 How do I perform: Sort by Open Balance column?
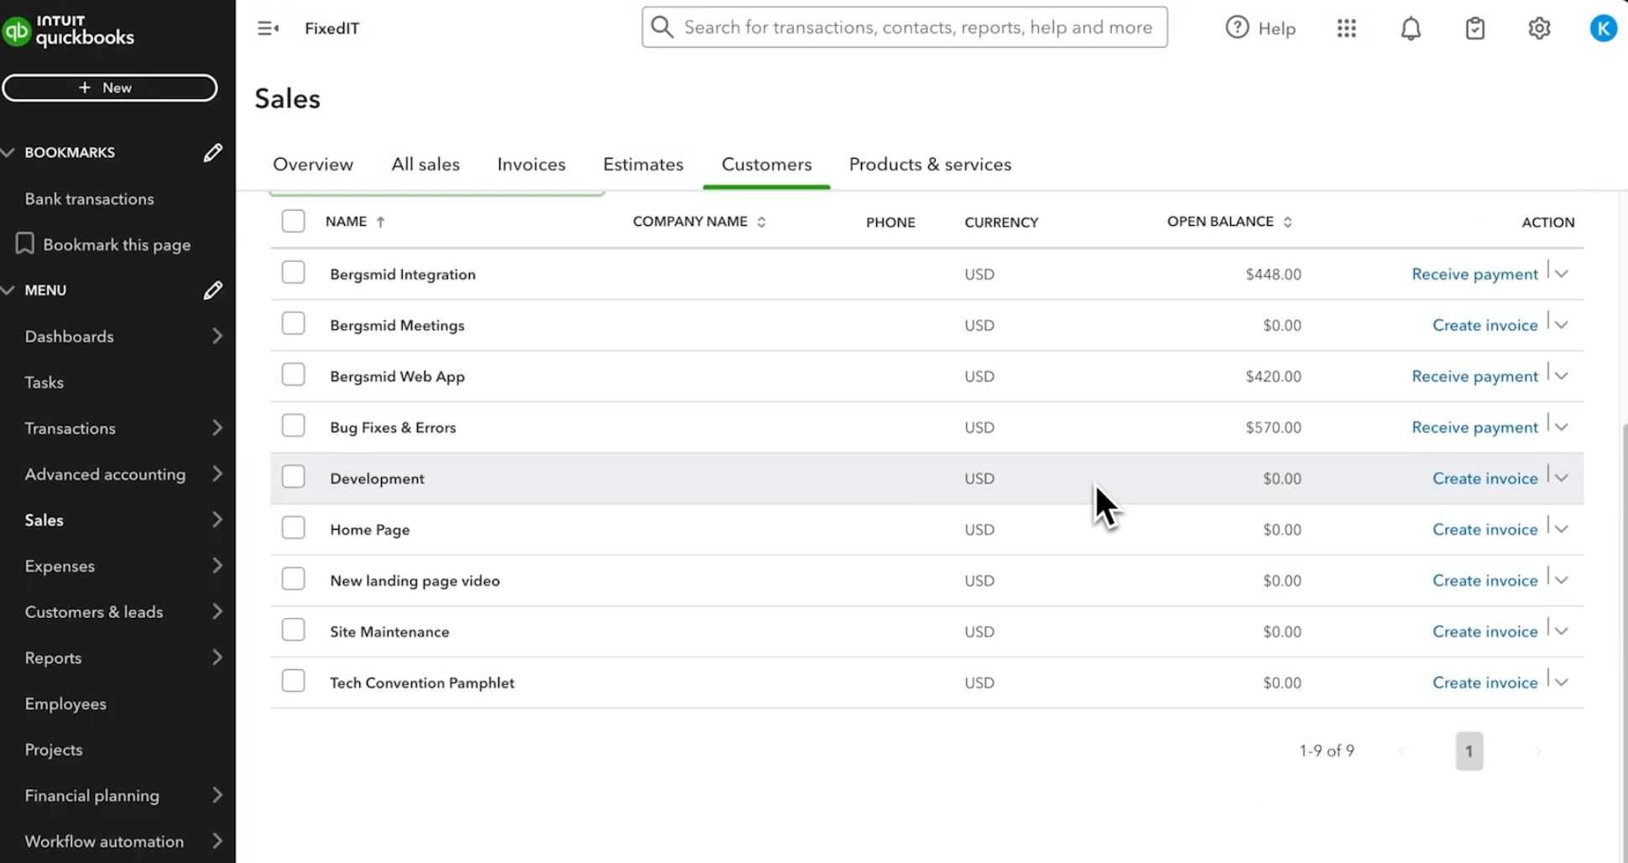click(x=1290, y=221)
